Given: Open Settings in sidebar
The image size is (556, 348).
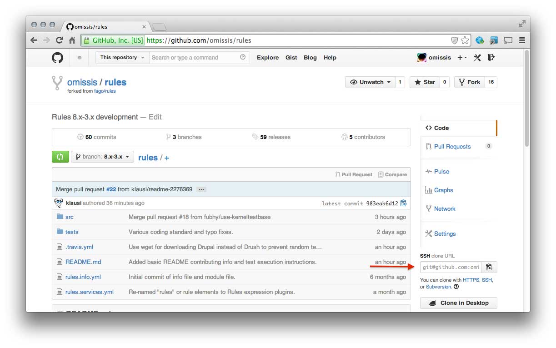Looking at the screenshot, I should pos(444,234).
